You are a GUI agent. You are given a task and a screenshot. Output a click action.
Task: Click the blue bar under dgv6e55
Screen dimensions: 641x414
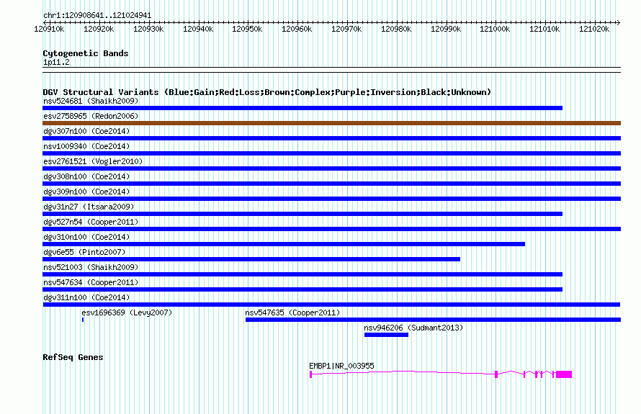pyautogui.click(x=251, y=259)
